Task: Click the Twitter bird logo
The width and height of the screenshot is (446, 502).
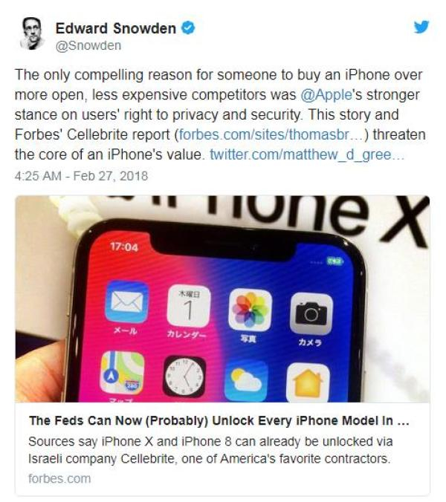Action: pyautogui.click(x=421, y=27)
